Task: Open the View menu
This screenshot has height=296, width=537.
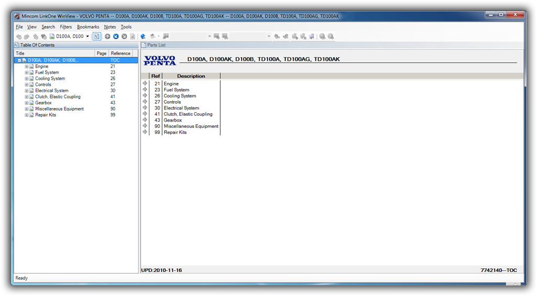Action: tap(32, 27)
